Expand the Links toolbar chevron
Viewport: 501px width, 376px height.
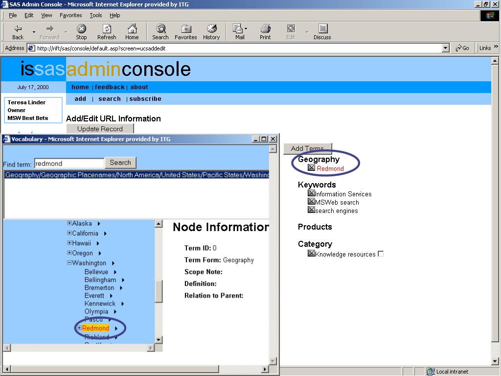coord(496,47)
